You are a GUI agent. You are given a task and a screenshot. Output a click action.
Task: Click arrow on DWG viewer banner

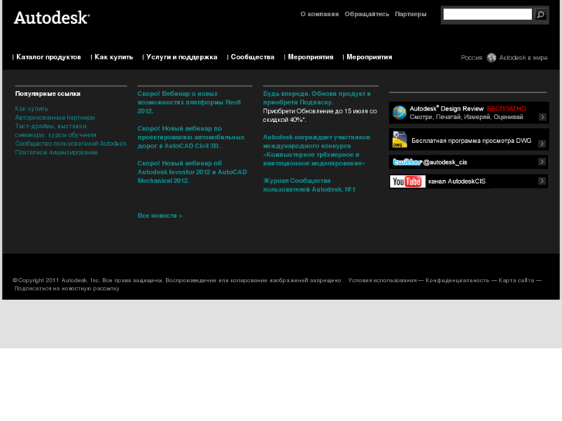[542, 144]
